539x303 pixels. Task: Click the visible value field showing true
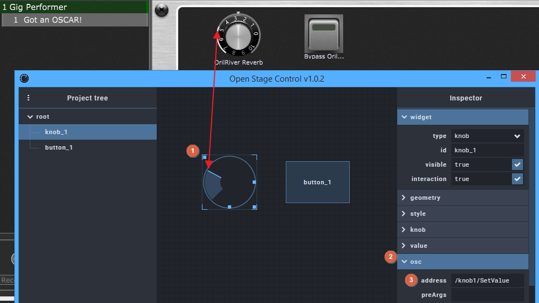point(481,164)
